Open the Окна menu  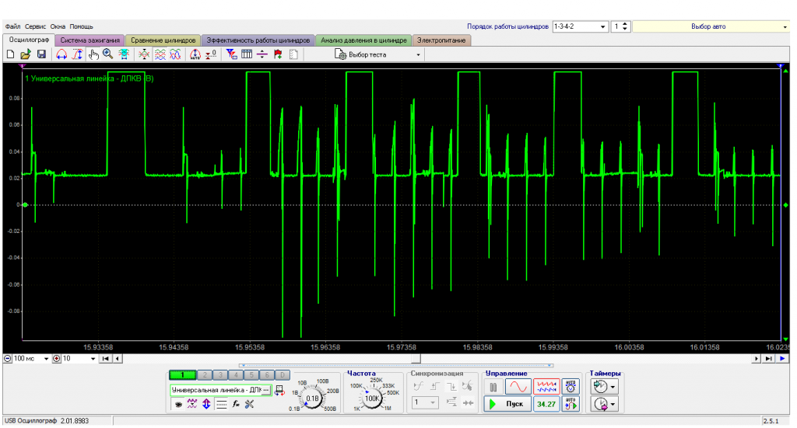pyautogui.click(x=58, y=26)
